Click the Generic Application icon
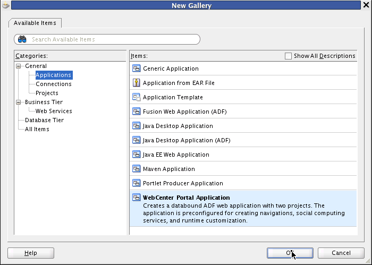The width and height of the screenshot is (372, 265). pos(136,69)
